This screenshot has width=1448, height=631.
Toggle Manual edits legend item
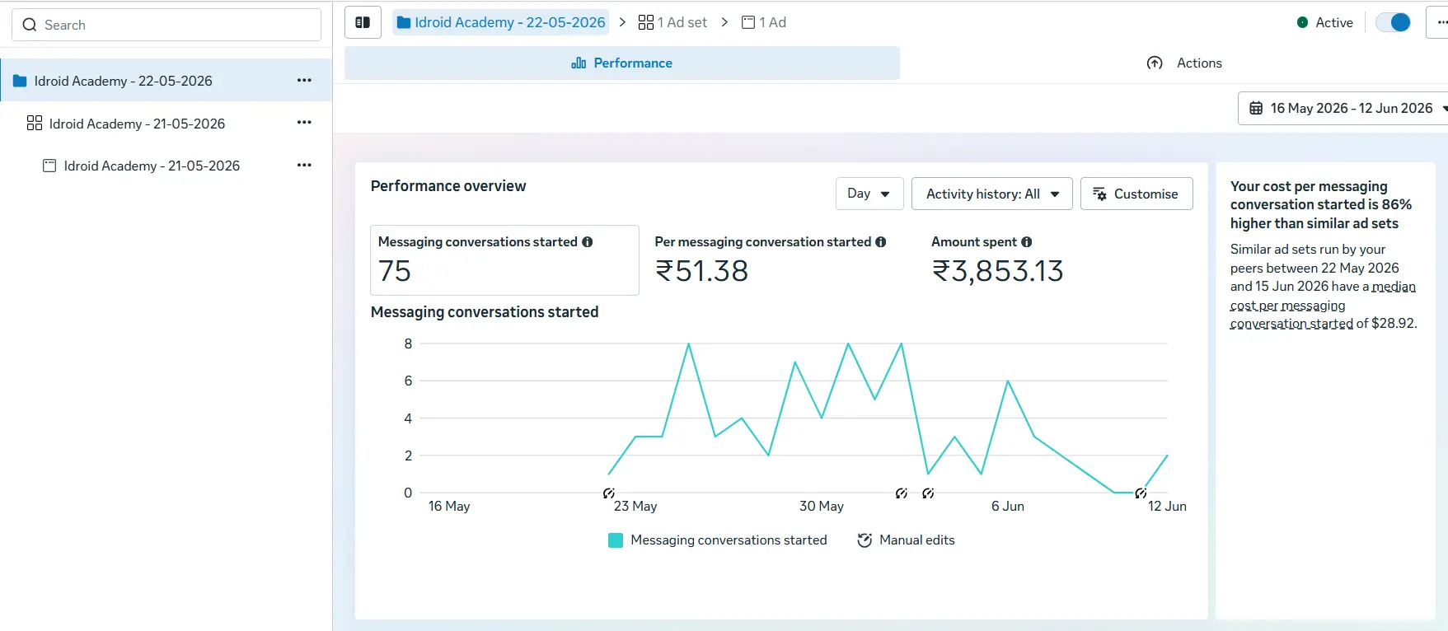click(906, 540)
